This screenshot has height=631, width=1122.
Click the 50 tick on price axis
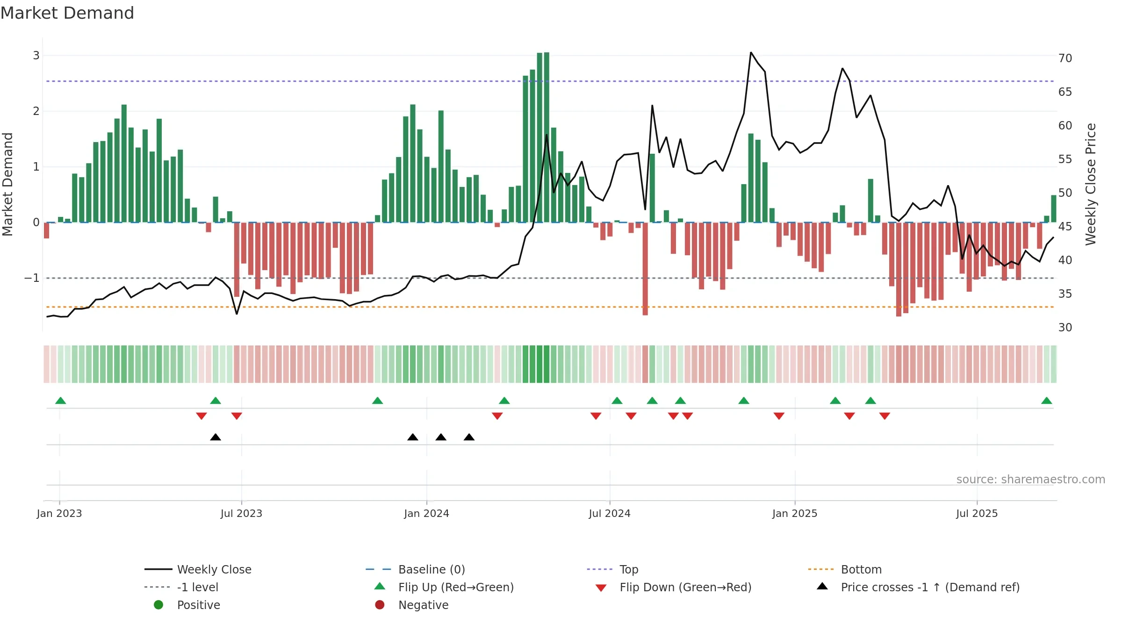pyautogui.click(x=1065, y=193)
